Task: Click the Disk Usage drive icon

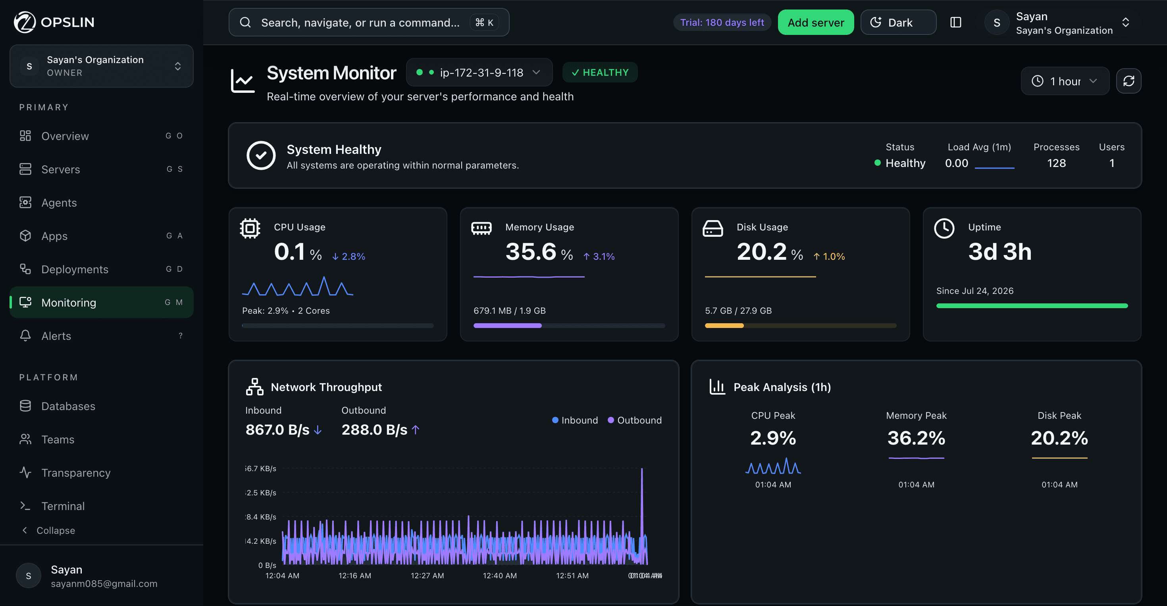Action: 713,228
